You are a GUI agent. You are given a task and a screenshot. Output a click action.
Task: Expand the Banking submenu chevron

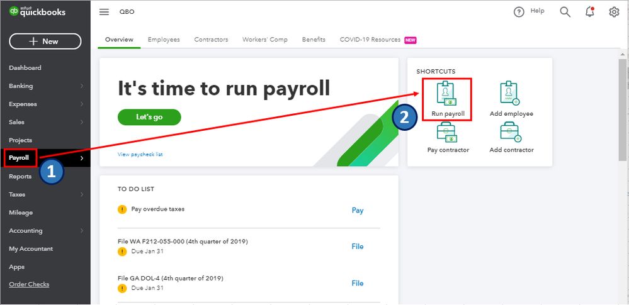tap(82, 86)
